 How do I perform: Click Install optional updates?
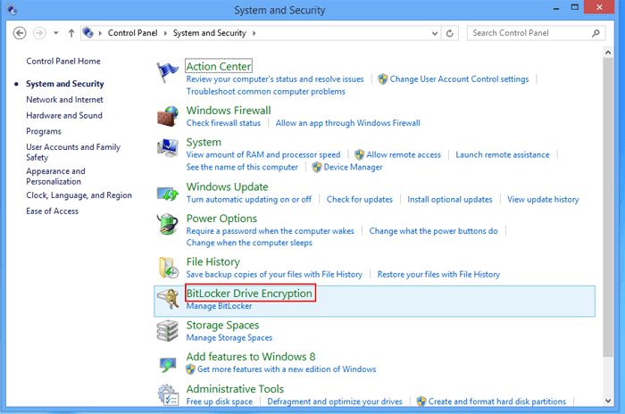[450, 200]
